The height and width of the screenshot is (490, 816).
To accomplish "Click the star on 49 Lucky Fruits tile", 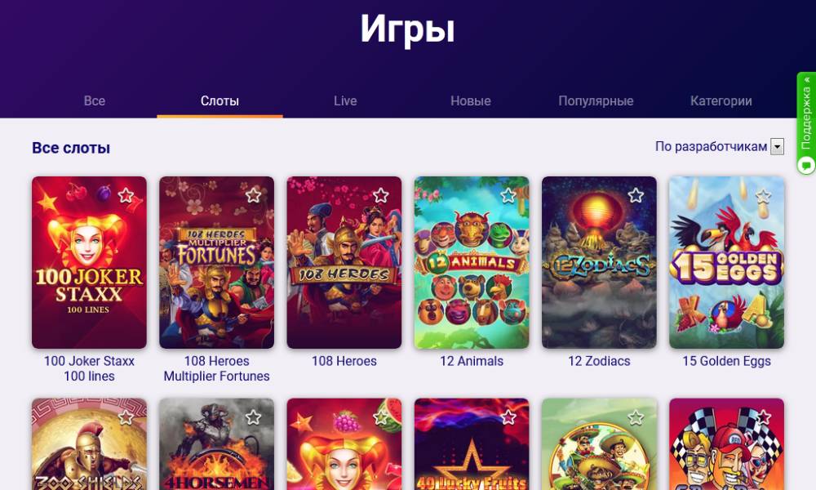I will [508, 417].
